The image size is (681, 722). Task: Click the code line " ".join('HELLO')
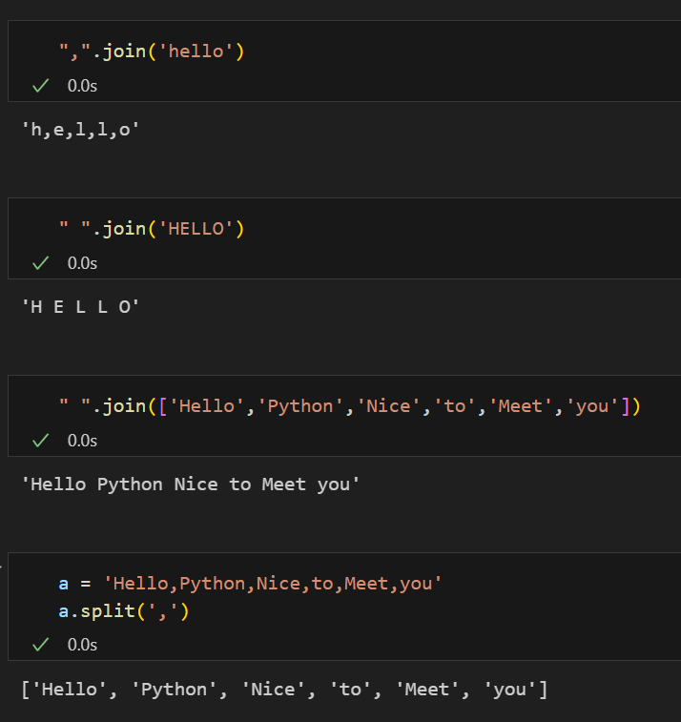tap(152, 228)
